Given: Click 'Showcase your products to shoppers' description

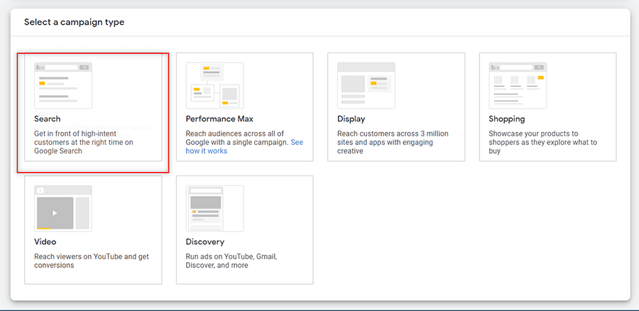Looking at the screenshot, I should (x=543, y=142).
